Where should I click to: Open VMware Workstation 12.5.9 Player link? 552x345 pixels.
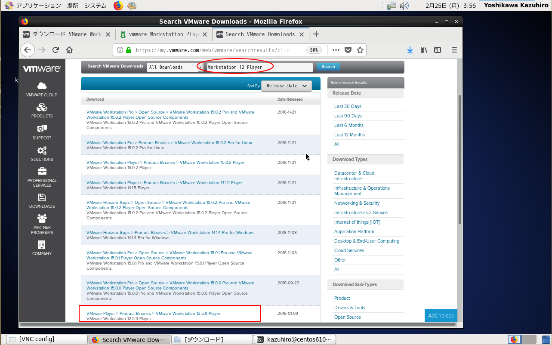point(153,314)
